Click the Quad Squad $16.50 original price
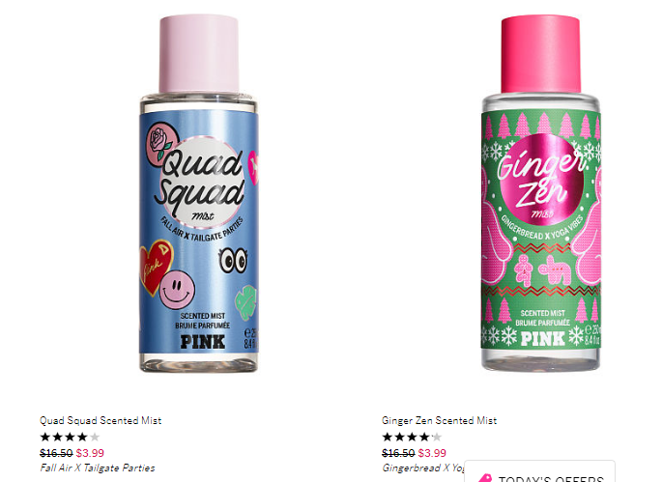 [x=56, y=453]
